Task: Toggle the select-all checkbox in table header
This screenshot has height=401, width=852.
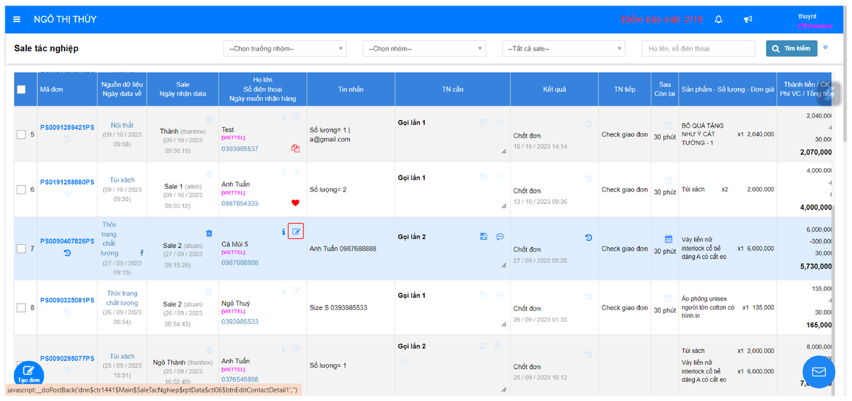Action: point(21,89)
